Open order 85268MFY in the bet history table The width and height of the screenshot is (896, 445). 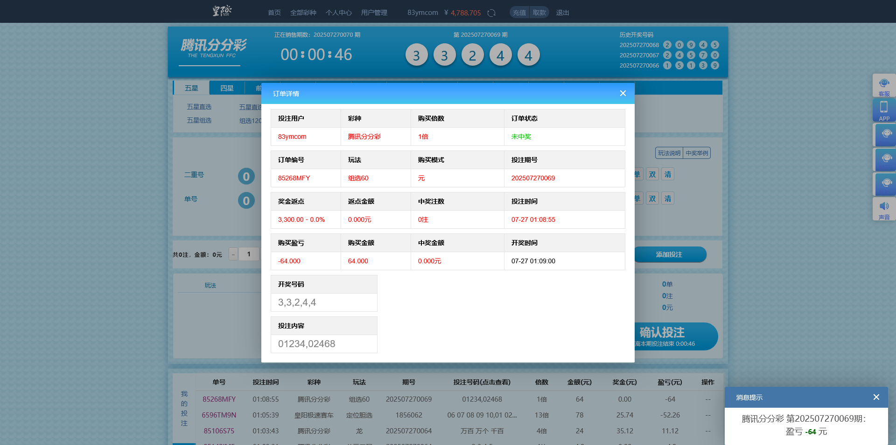point(219,399)
